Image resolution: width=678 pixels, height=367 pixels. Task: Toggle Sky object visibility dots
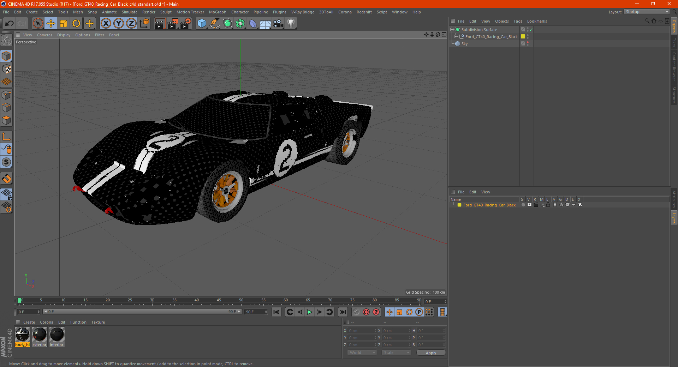click(528, 44)
